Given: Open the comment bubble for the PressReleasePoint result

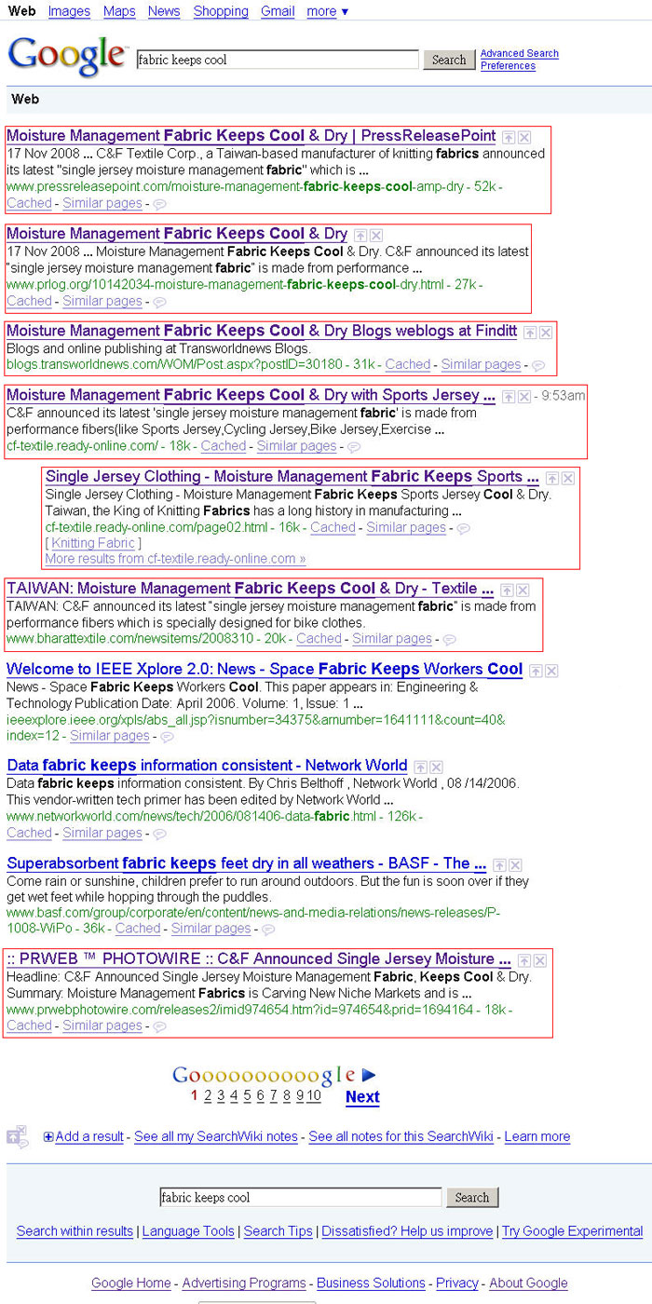Looking at the screenshot, I should coord(159,204).
